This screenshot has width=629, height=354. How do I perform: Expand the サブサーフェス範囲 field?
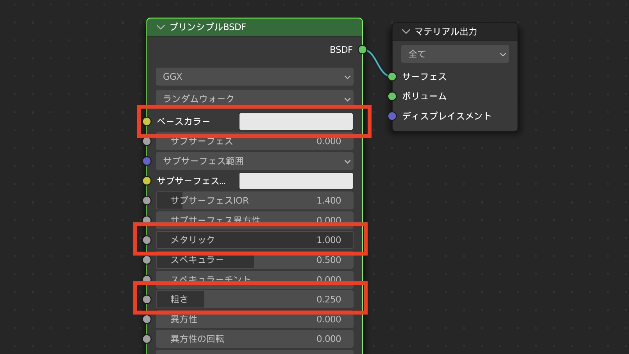254,161
